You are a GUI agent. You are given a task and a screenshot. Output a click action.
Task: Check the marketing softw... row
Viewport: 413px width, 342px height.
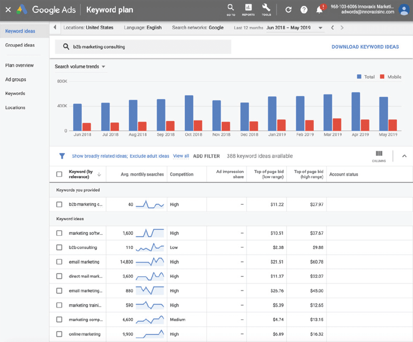click(x=59, y=233)
